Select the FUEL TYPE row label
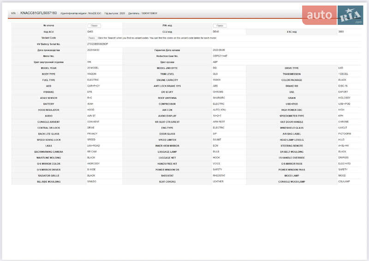This screenshot has height=261, width=369. 48,80
